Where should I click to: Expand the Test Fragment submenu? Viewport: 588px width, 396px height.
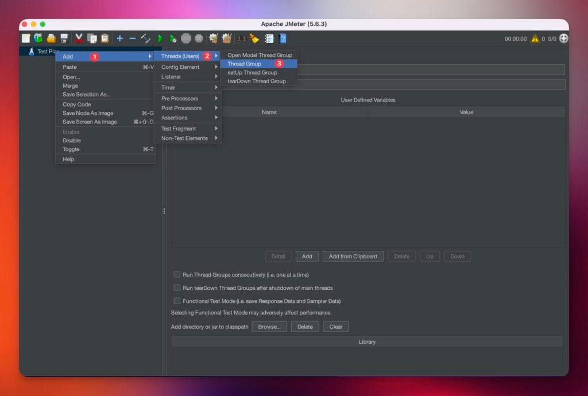(x=188, y=129)
